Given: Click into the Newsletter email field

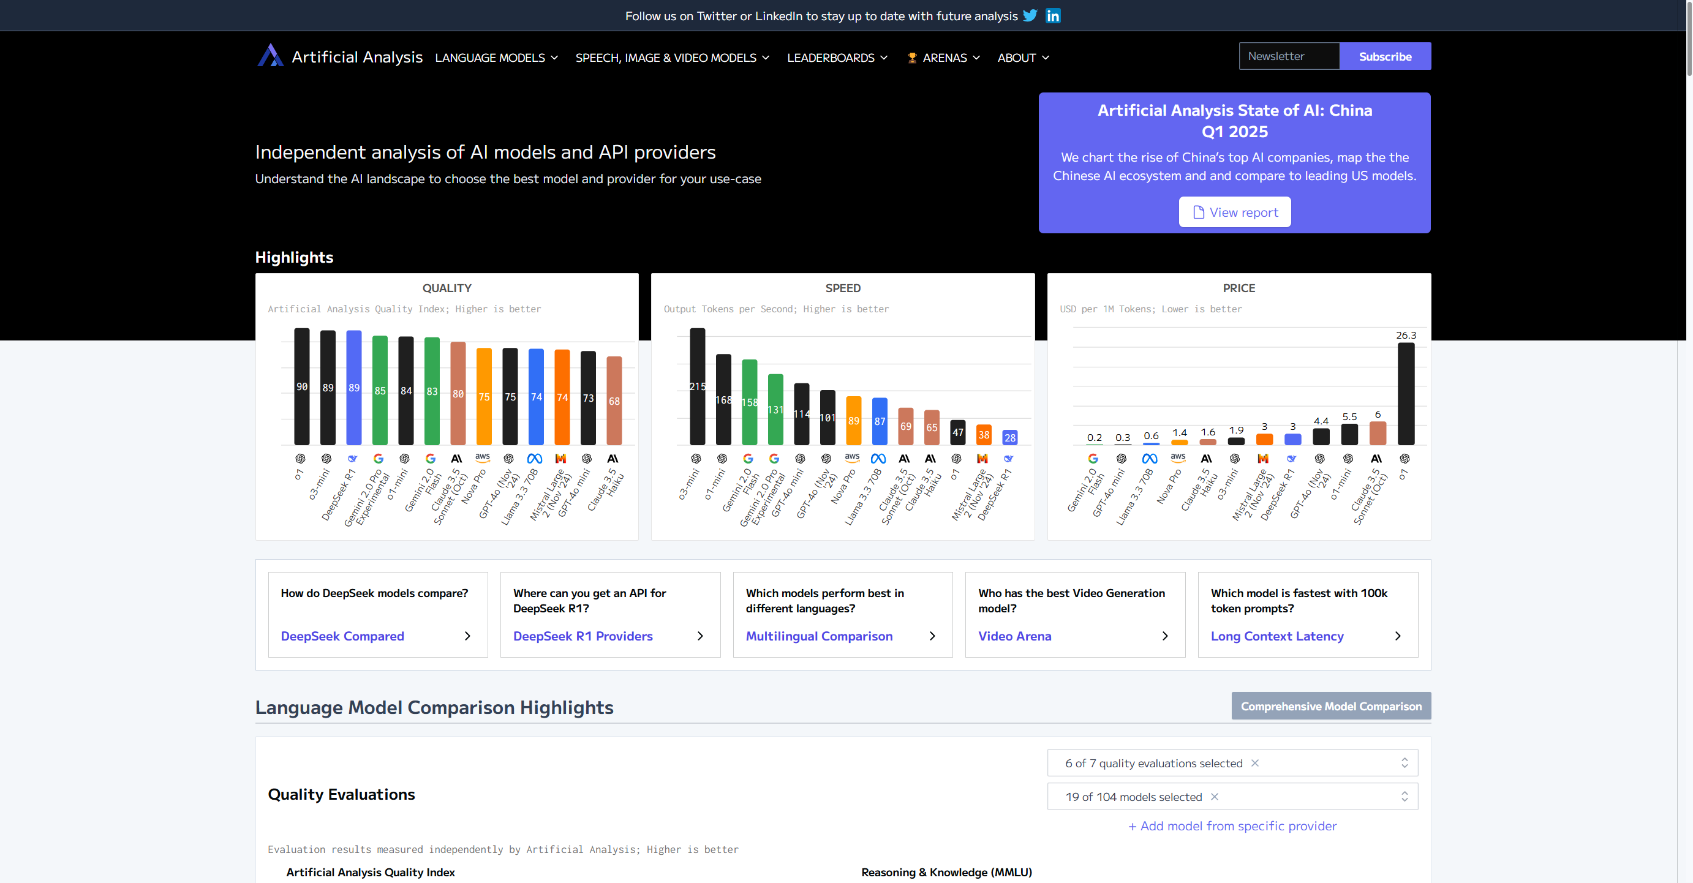Looking at the screenshot, I should [x=1289, y=56].
